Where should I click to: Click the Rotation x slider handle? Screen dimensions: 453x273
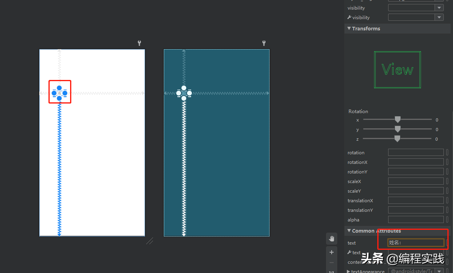click(x=398, y=120)
